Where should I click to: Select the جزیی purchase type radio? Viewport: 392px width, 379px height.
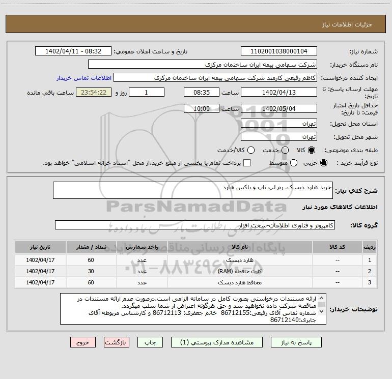point(323,163)
